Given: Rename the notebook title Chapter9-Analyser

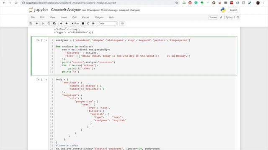Looking at the screenshot, I should [x=66, y=10].
